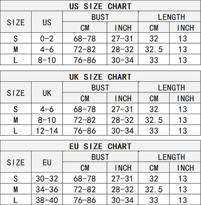
Task: Click the EU size 38-40 cell
Action: [47, 200]
